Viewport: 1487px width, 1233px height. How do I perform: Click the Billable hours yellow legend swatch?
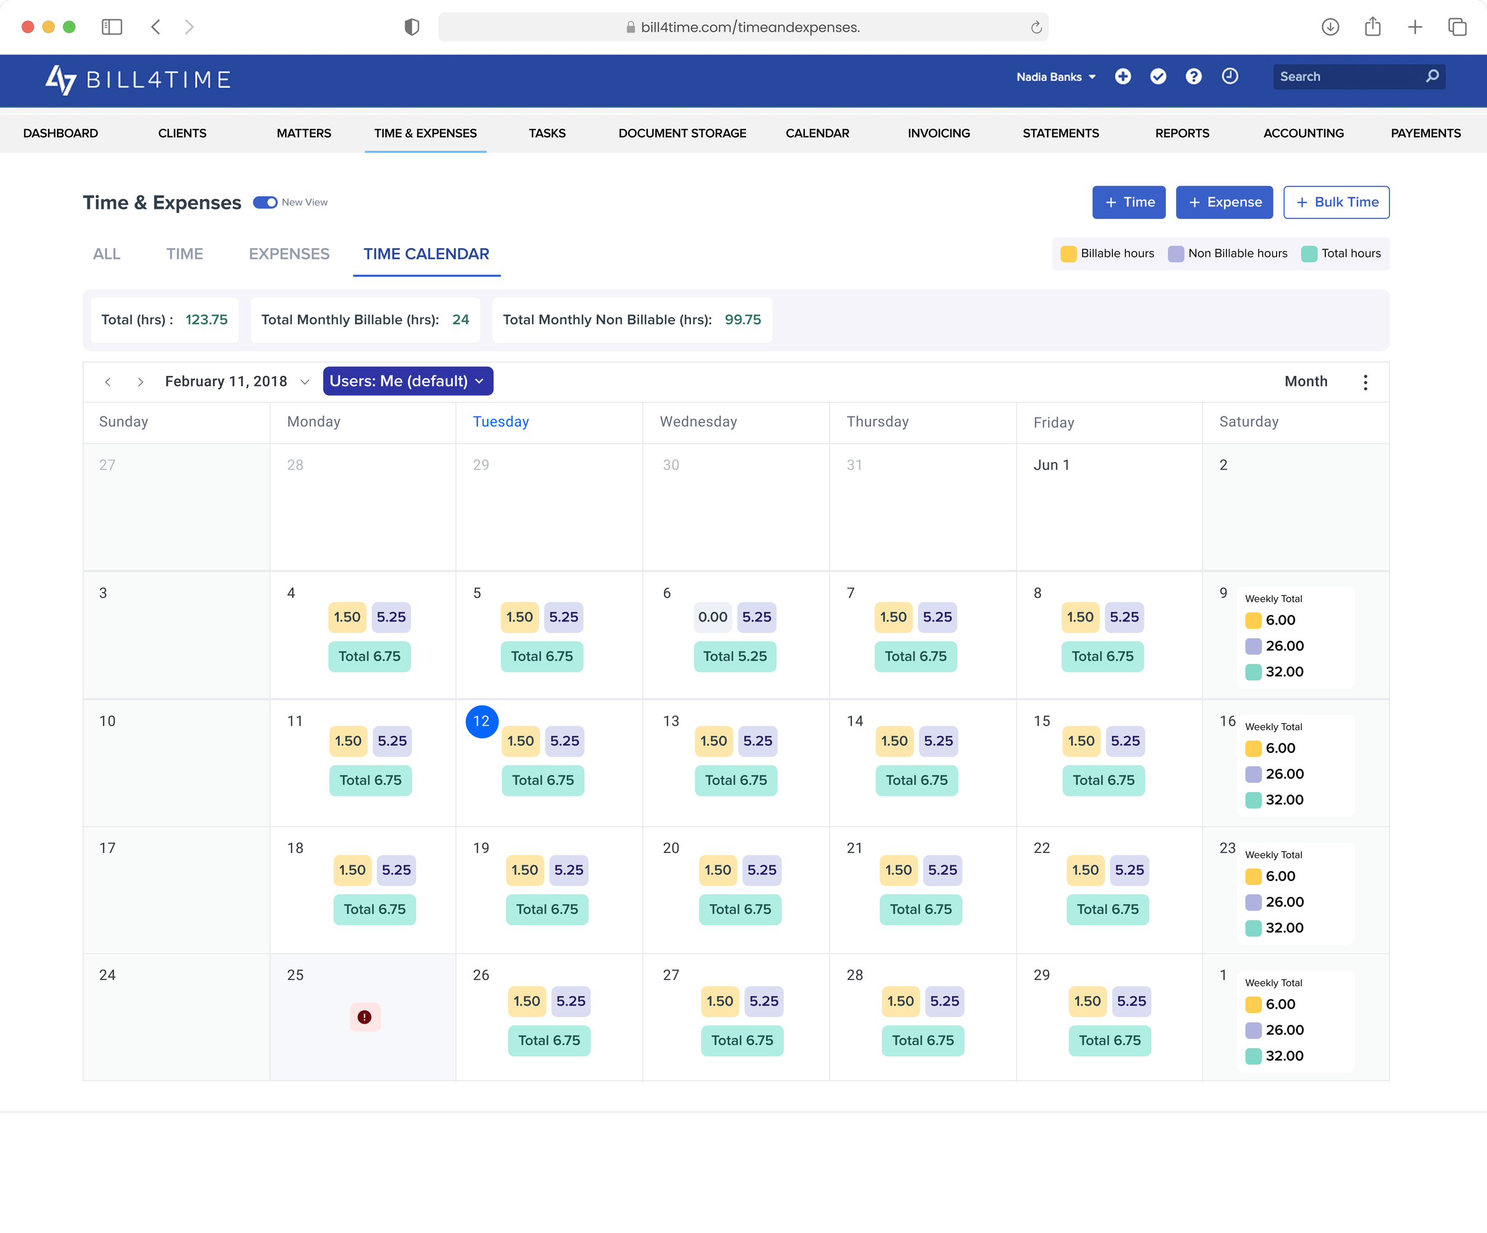[1068, 253]
